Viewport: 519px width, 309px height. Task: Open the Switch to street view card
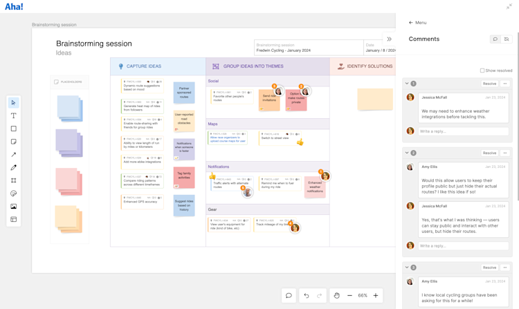[x=280, y=138]
